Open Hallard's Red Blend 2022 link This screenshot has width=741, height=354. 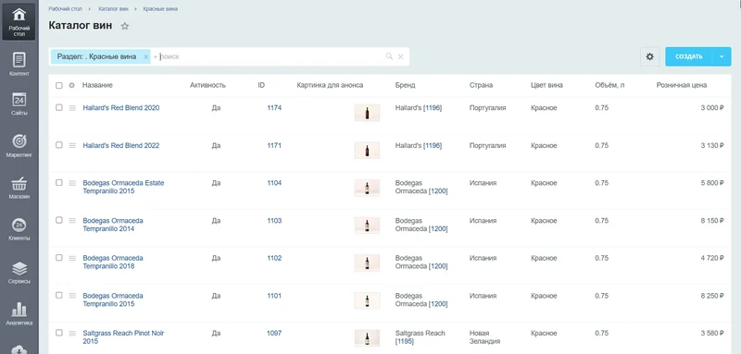click(121, 146)
